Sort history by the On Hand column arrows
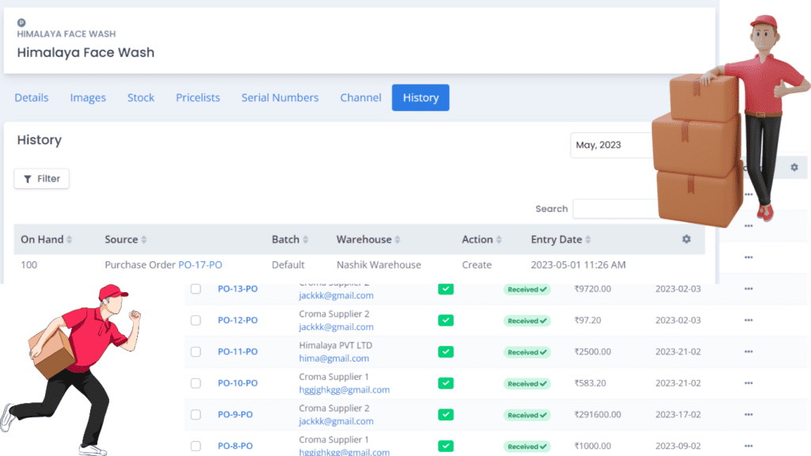Viewport: 811px width, 456px height. tap(70, 239)
